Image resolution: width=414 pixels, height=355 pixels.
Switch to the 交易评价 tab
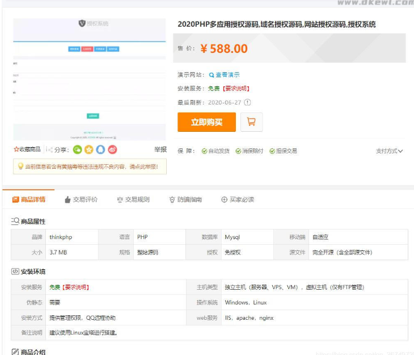tap(81, 199)
